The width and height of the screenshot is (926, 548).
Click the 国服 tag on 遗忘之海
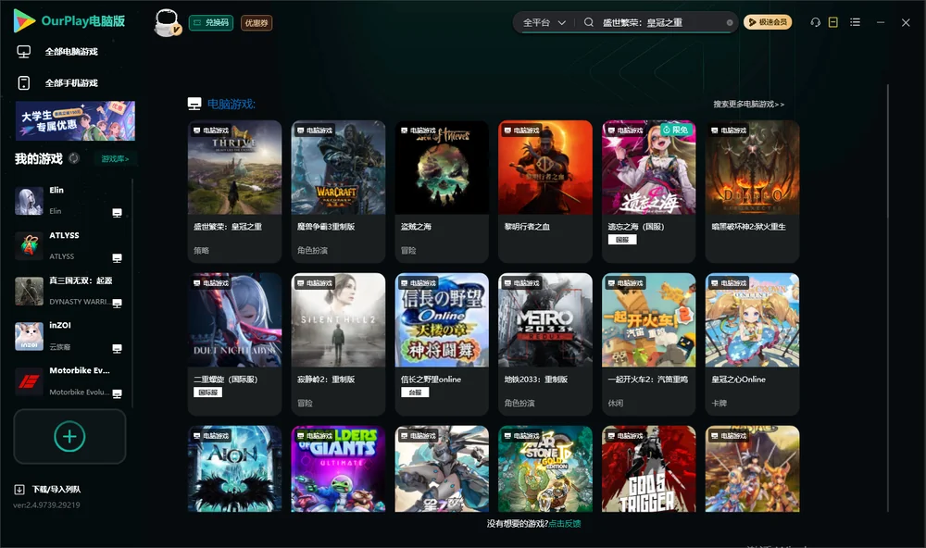622,240
